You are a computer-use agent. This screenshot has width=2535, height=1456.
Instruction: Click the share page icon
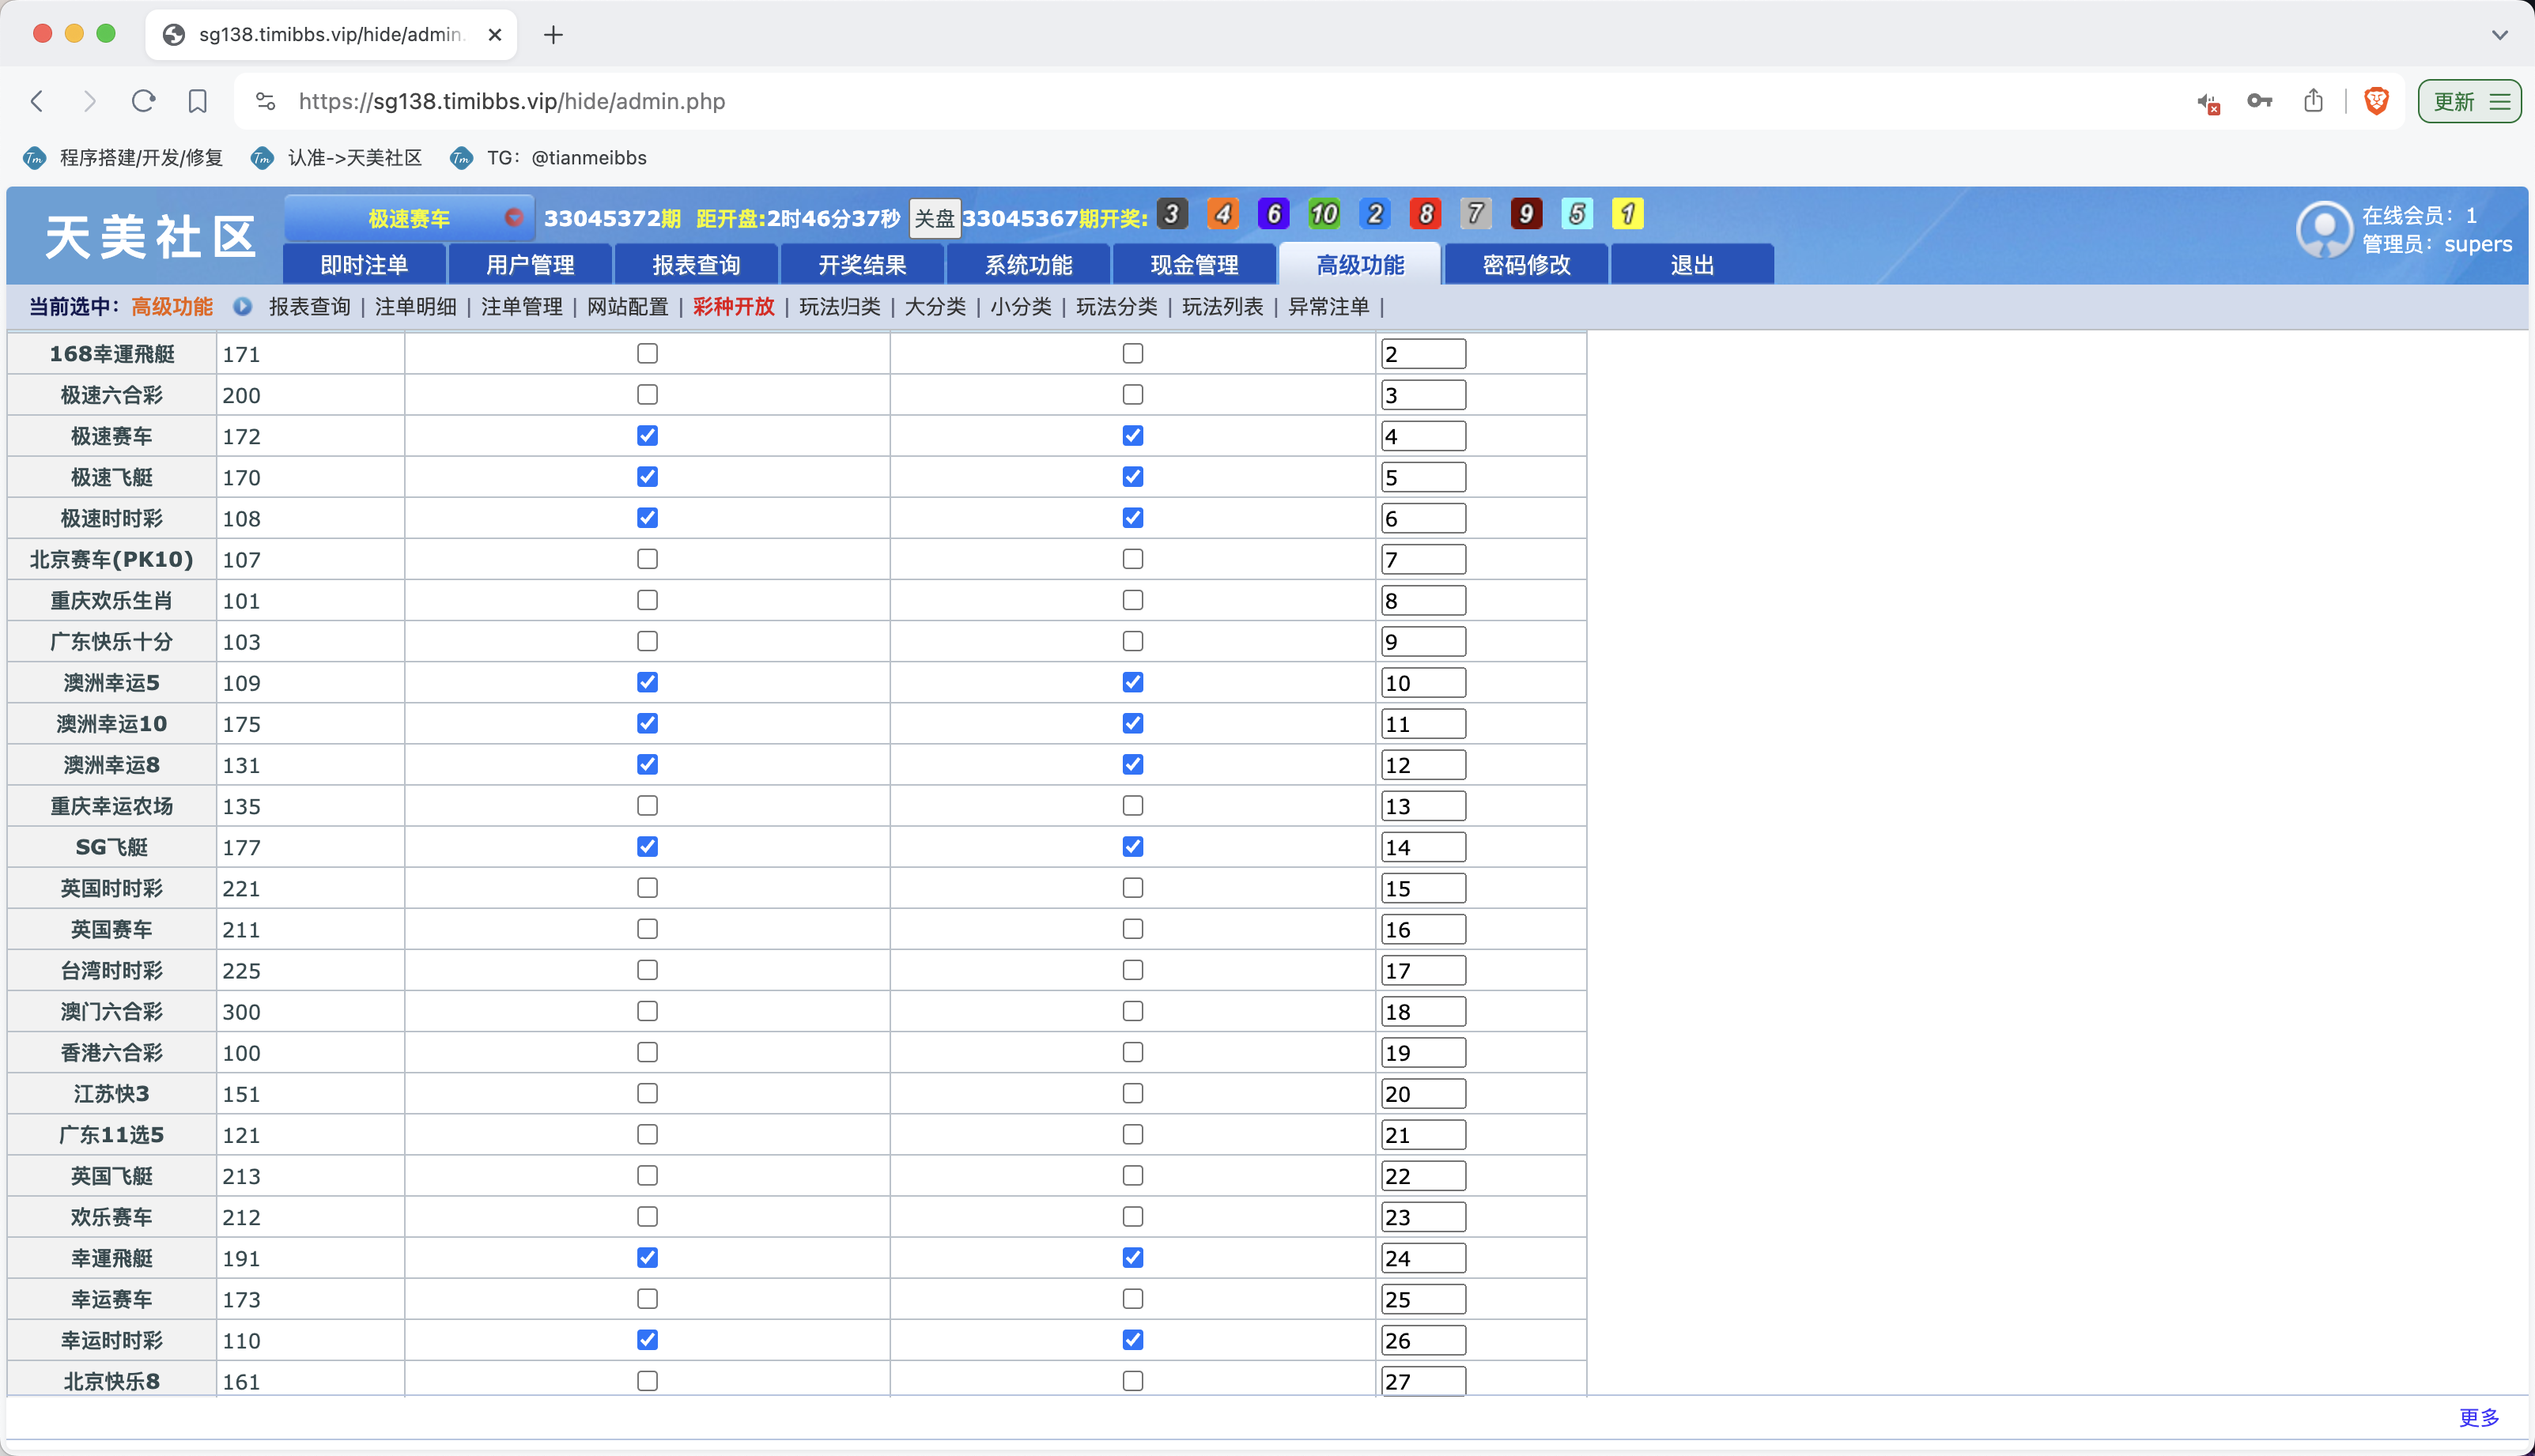point(2313,101)
